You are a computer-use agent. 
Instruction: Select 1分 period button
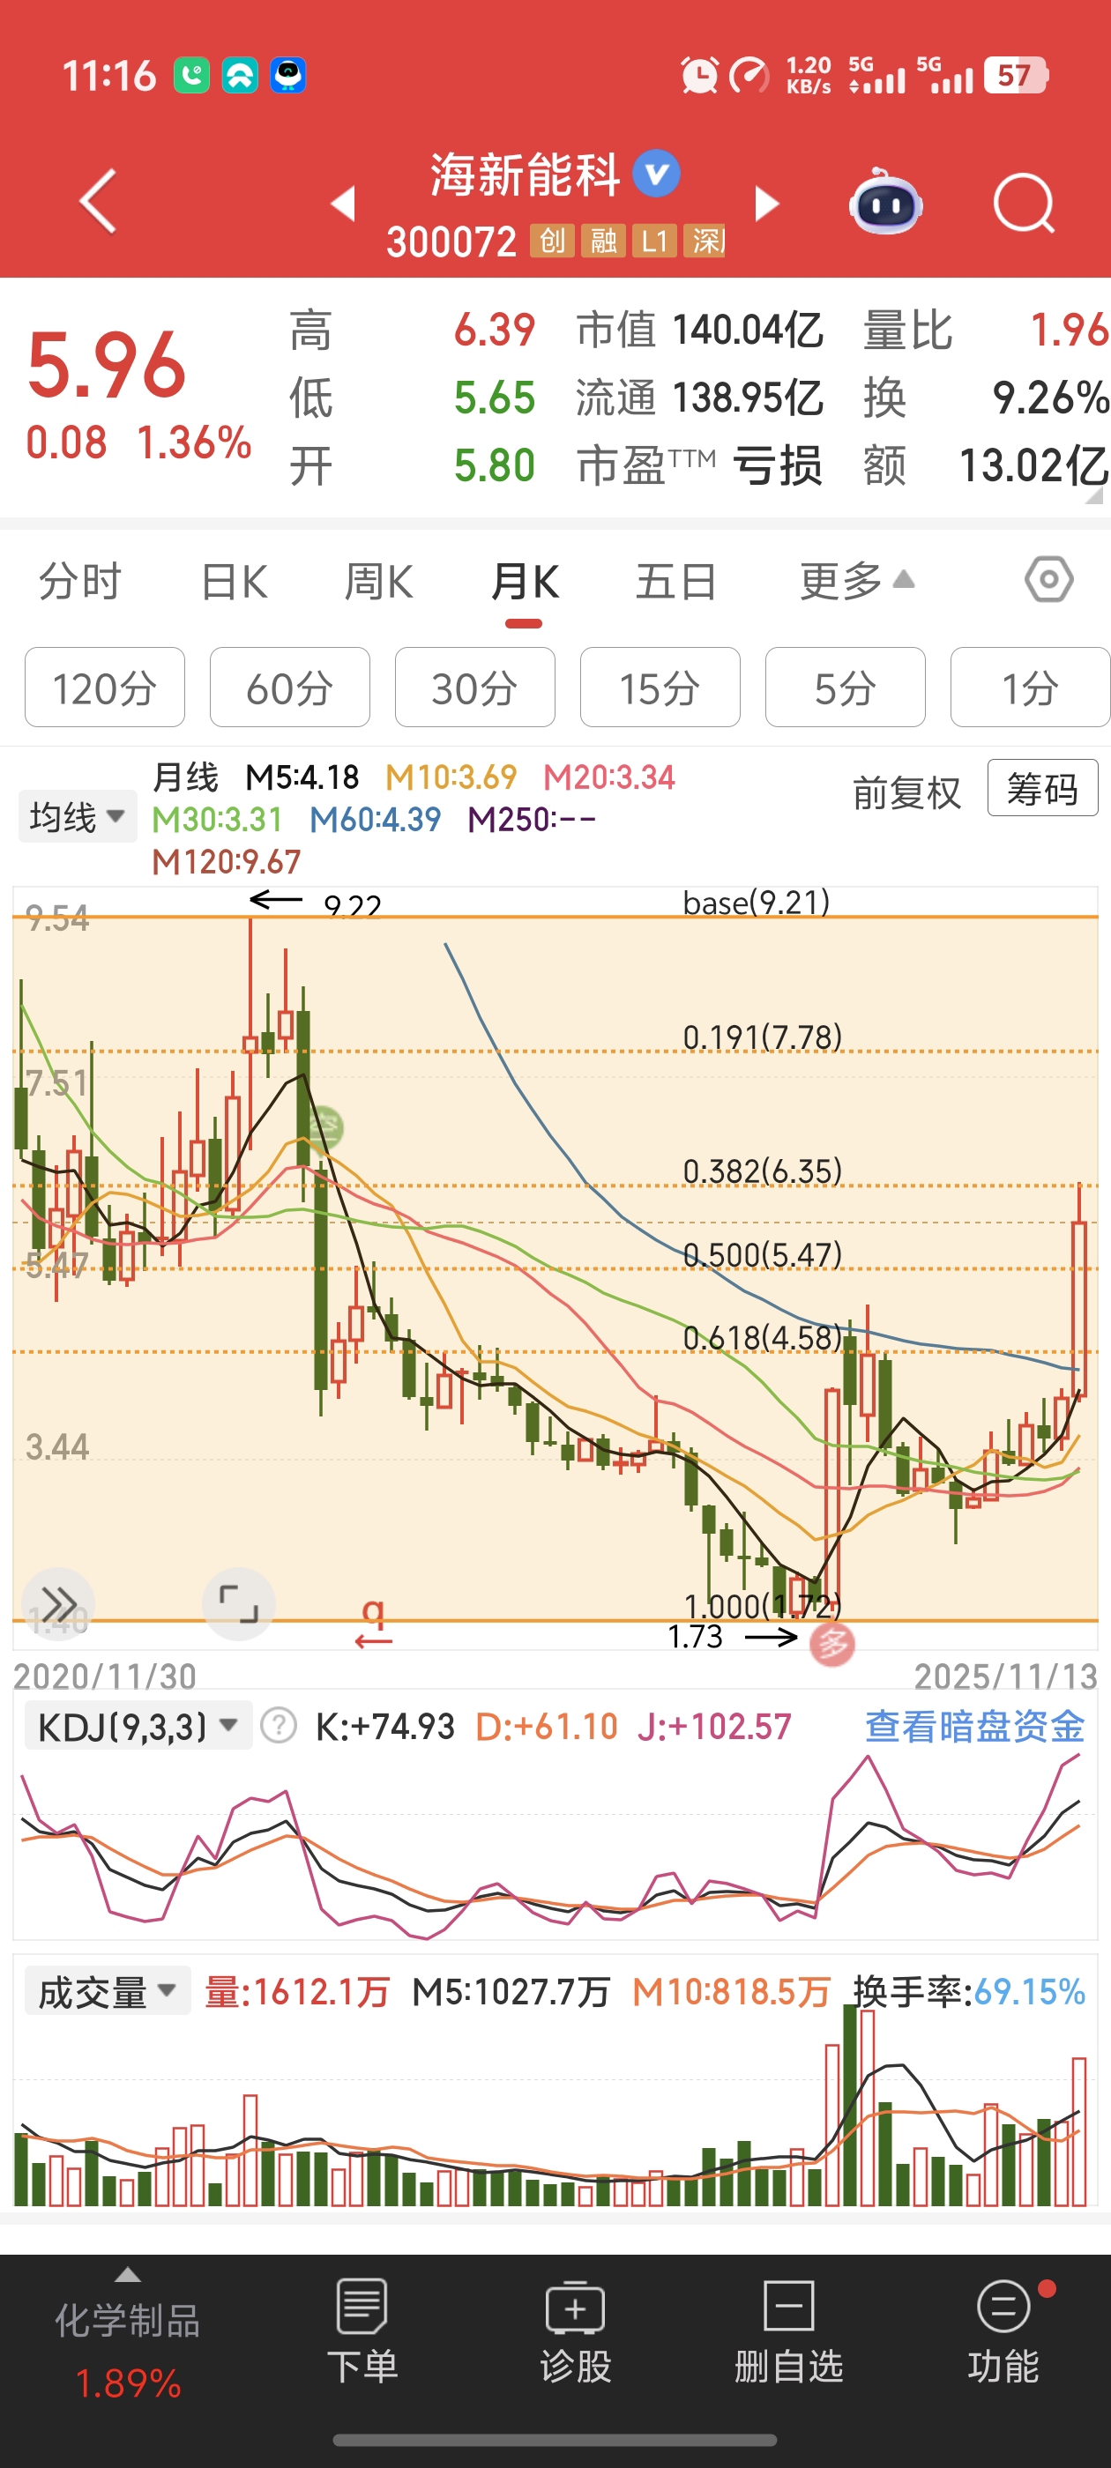pos(1030,688)
